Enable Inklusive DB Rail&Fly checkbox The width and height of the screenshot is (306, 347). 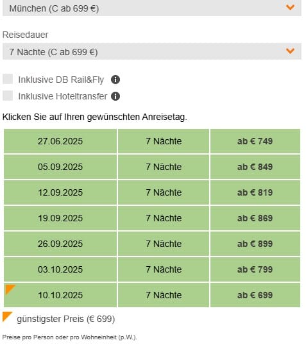8,80
